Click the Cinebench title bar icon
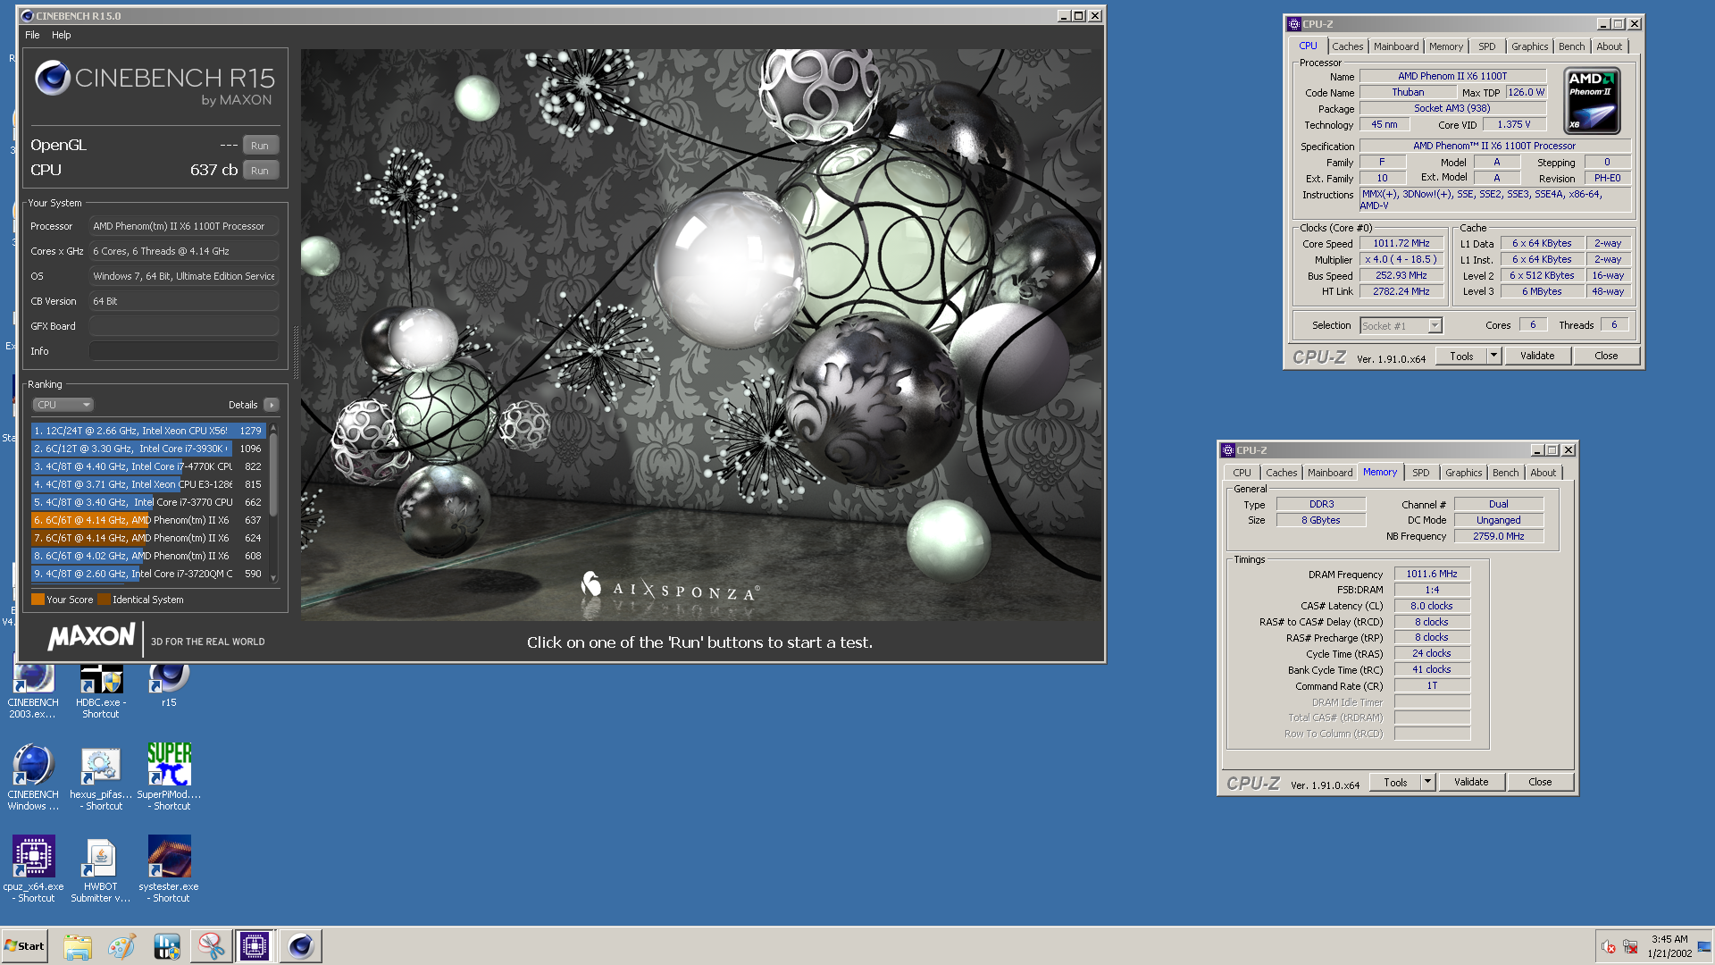Screen dimensions: 1715x965 click(x=27, y=15)
